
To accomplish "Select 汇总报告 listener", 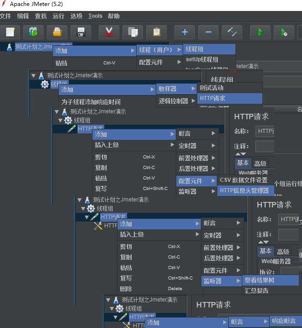I will (271, 291).
